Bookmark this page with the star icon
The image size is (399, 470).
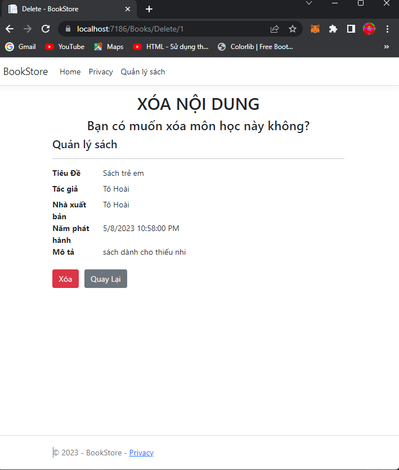(293, 29)
